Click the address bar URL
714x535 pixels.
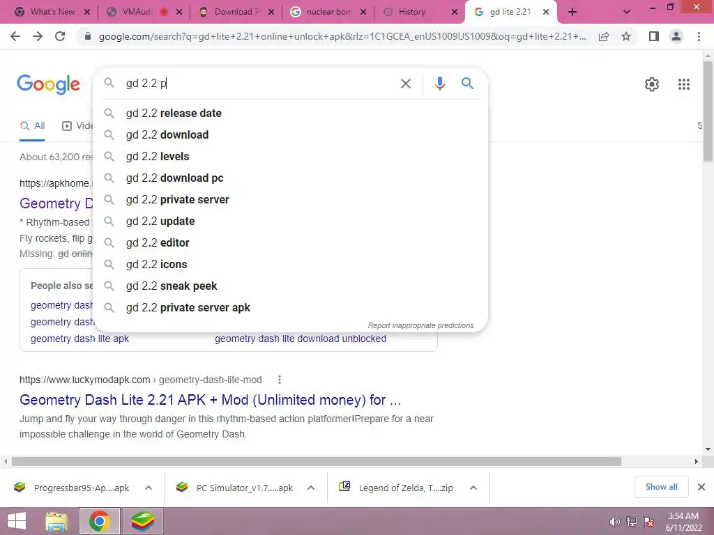342,36
